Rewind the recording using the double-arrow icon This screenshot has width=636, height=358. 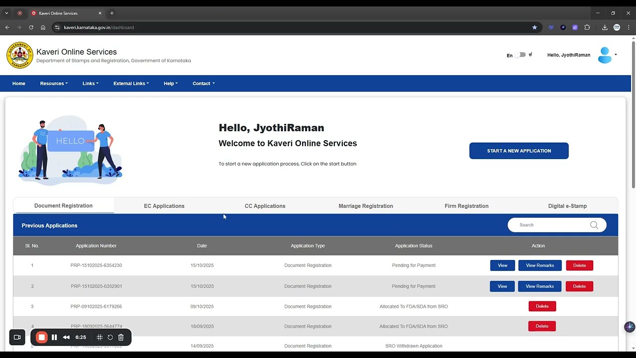point(66,337)
